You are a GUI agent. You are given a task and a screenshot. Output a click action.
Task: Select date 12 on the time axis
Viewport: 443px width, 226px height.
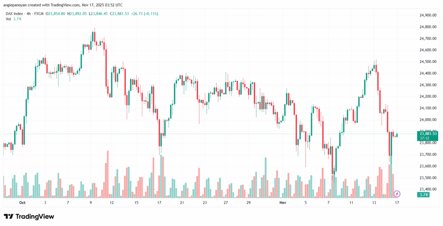(112, 203)
